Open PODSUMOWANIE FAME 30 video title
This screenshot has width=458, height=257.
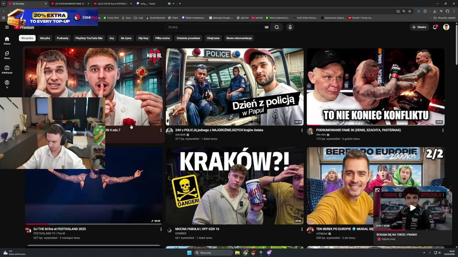point(358,130)
